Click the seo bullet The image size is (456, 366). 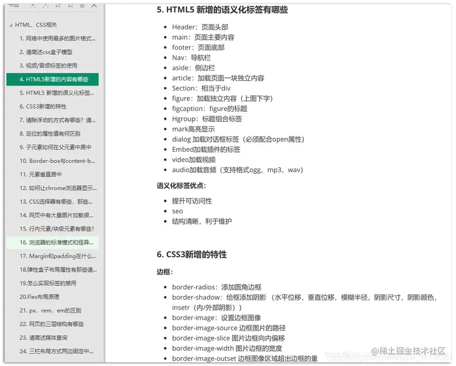(177, 211)
